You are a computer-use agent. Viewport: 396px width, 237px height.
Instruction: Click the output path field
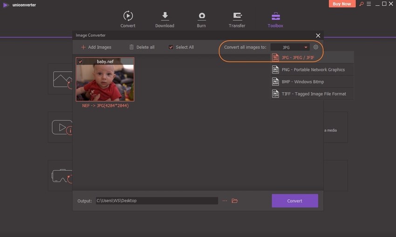(157, 201)
